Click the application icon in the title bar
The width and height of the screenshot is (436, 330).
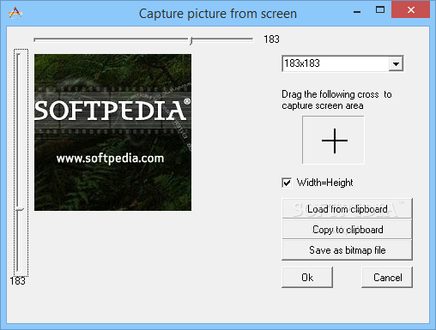point(15,13)
